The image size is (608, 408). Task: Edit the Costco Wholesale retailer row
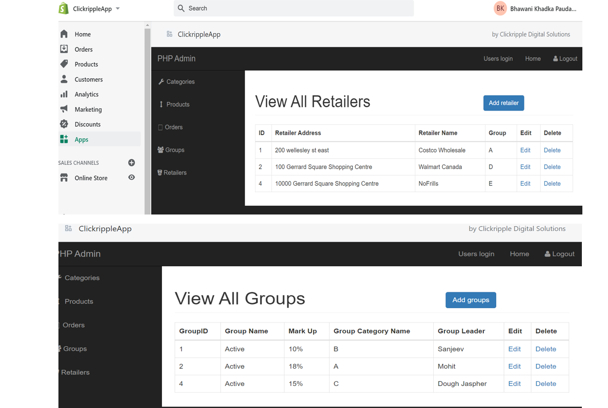(525, 151)
